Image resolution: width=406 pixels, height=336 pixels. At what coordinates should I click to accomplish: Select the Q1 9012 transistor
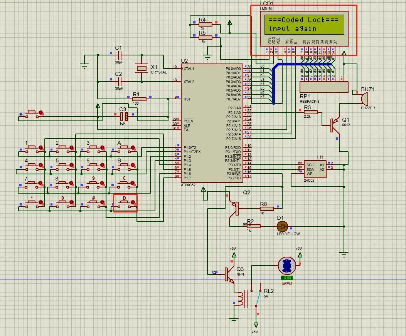point(334,125)
